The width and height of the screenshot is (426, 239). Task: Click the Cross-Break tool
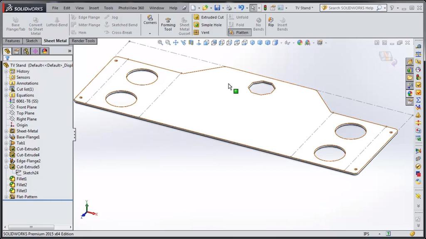coord(119,32)
